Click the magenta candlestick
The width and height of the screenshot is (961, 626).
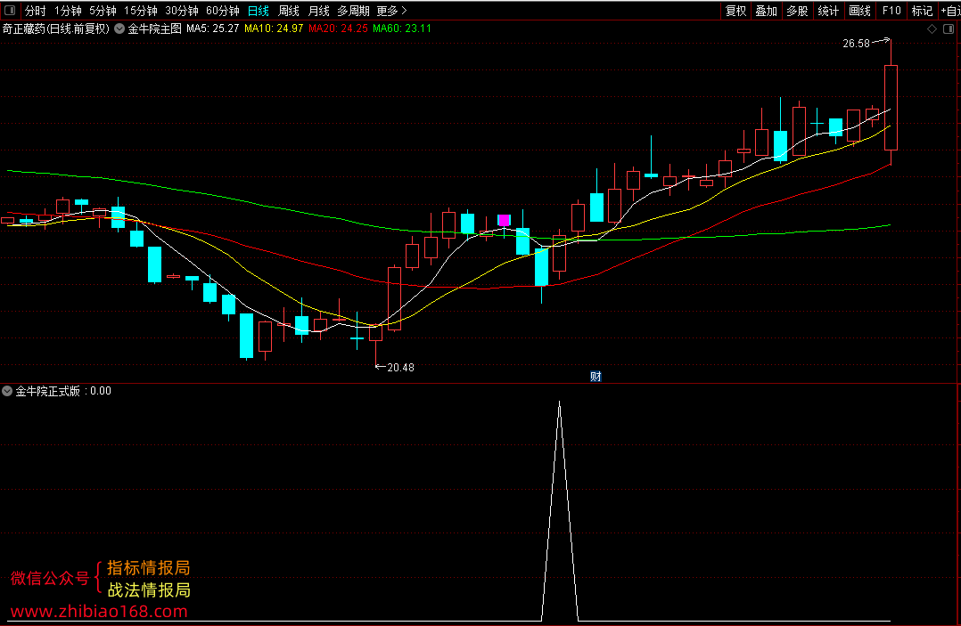click(x=504, y=220)
